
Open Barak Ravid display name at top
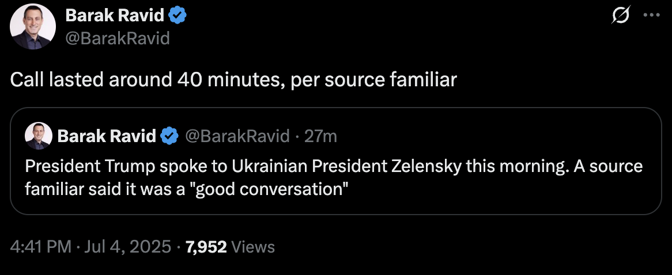[115, 16]
